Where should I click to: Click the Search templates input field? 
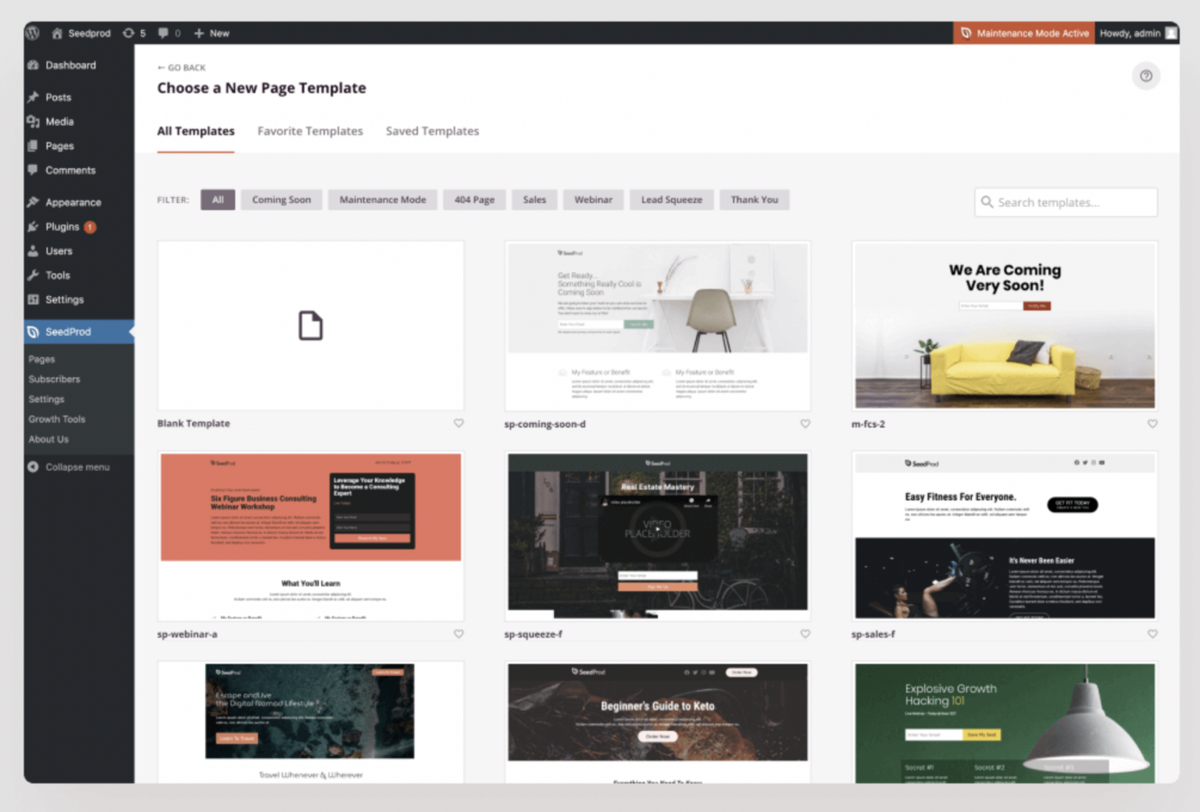(1066, 202)
